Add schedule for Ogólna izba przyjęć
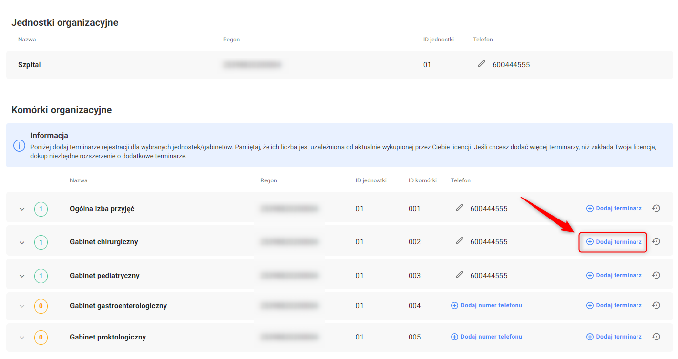Viewport: 678px width, 359px height. tap(614, 208)
